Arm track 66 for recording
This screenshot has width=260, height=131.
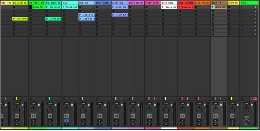click(232, 124)
